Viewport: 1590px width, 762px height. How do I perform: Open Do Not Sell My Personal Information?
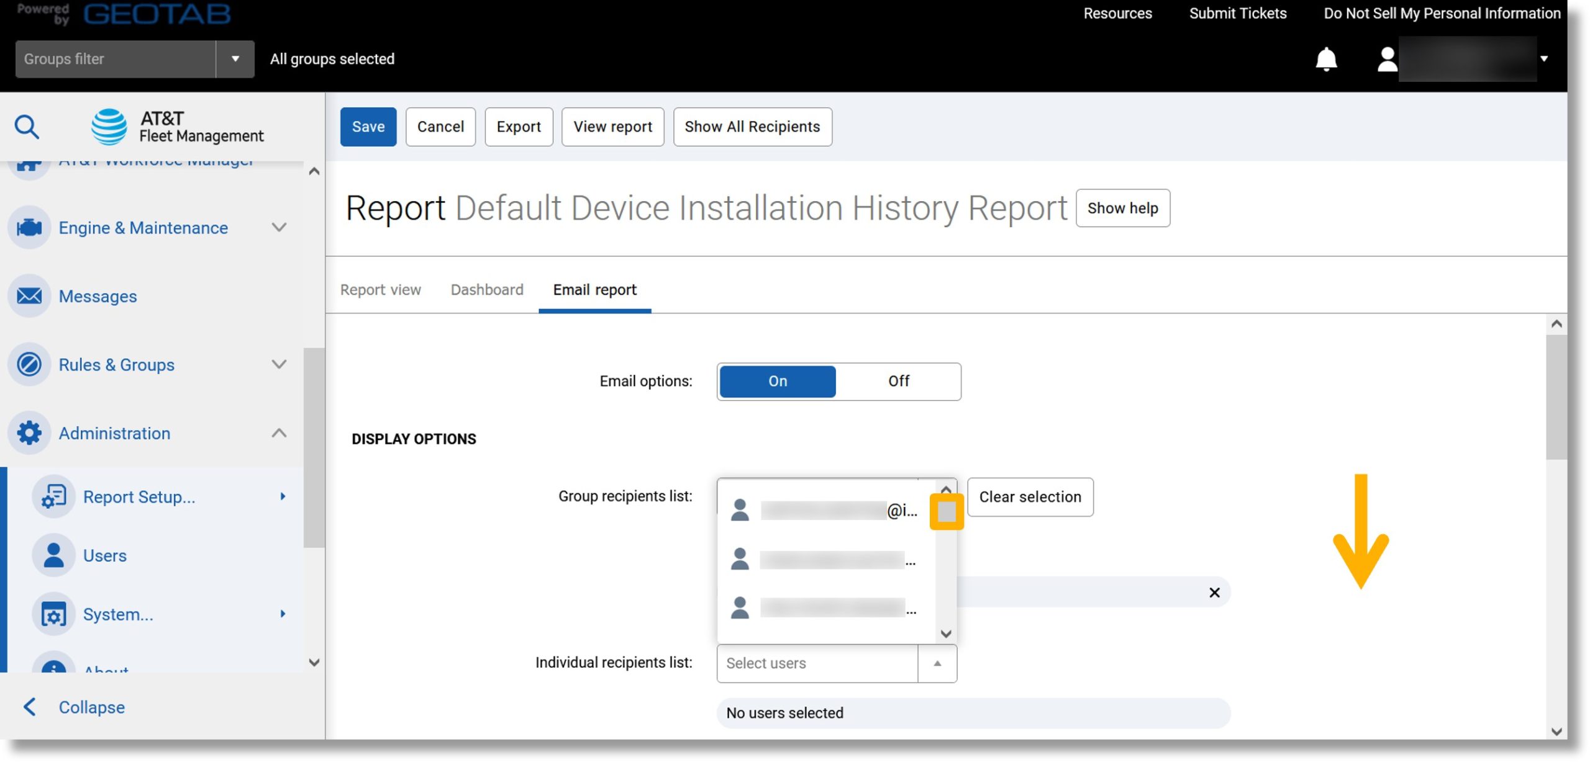1442,14
